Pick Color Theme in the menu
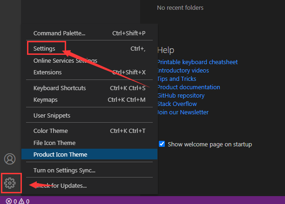 point(50,131)
